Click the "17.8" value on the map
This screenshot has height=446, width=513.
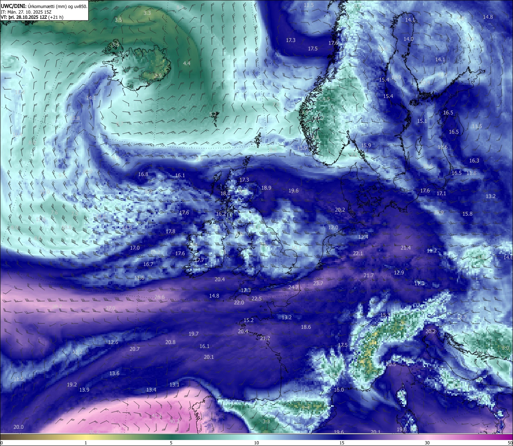pyautogui.click(x=170, y=231)
